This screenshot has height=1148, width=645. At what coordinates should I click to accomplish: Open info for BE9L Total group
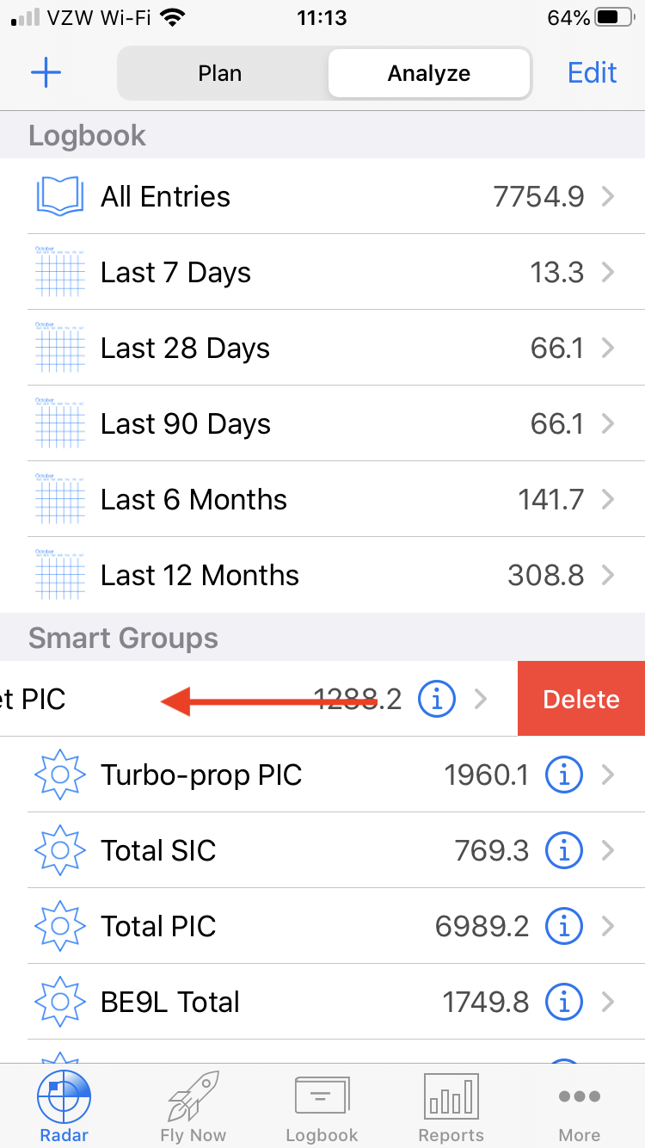(564, 1003)
